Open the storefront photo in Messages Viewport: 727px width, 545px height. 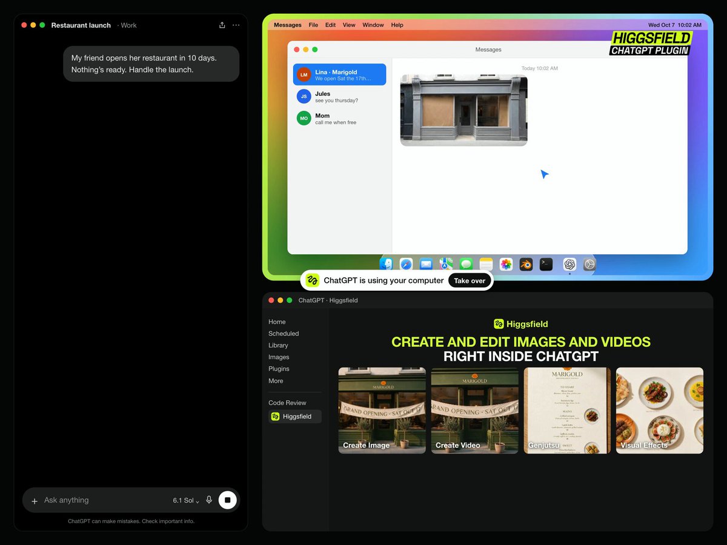coord(464,110)
